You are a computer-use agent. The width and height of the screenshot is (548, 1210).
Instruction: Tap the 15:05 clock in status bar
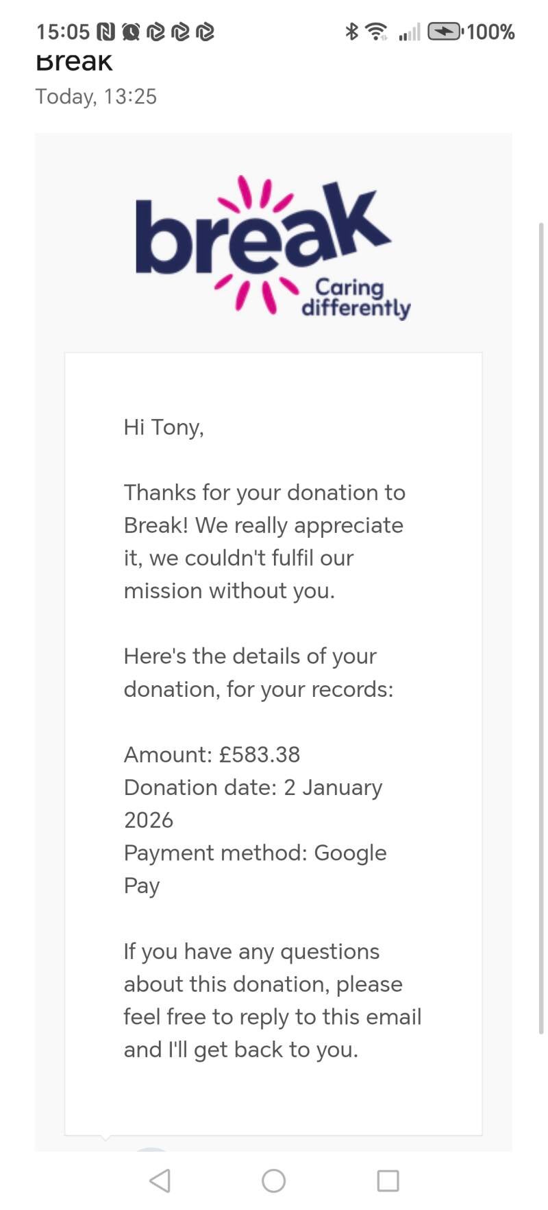tap(62, 32)
